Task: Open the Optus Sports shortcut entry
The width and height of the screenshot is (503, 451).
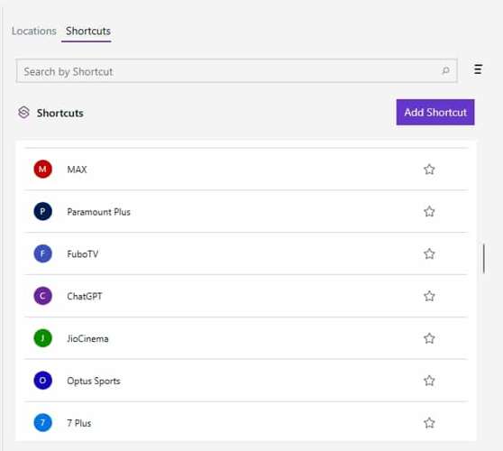Action: pyautogui.click(x=246, y=381)
